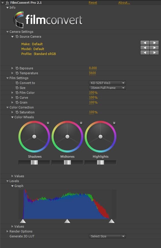Viewport: 161px width, 248px height.
Task: Open the About... link
Action: coord(124,3)
